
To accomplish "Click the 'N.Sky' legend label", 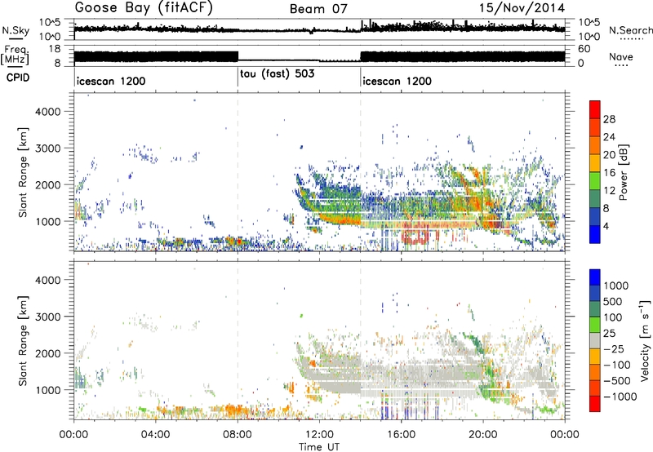I will click(x=16, y=30).
